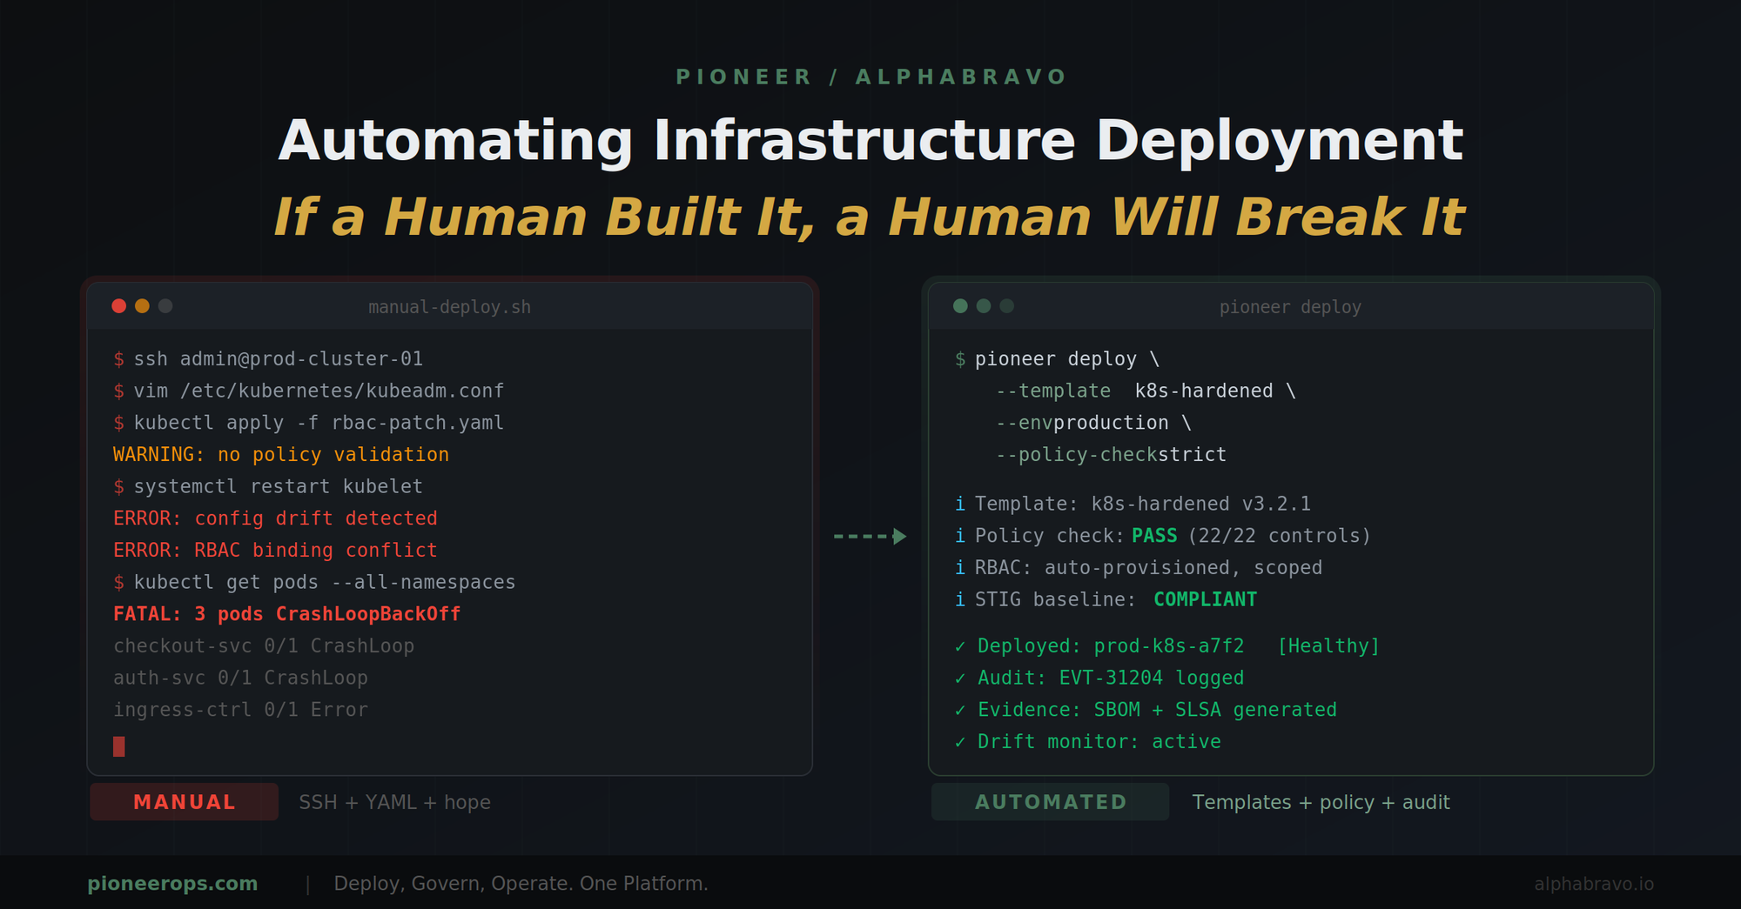The width and height of the screenshot is (1741, 909).
Task: Click the COMPLIANT status word
Action: [1206, 600]
